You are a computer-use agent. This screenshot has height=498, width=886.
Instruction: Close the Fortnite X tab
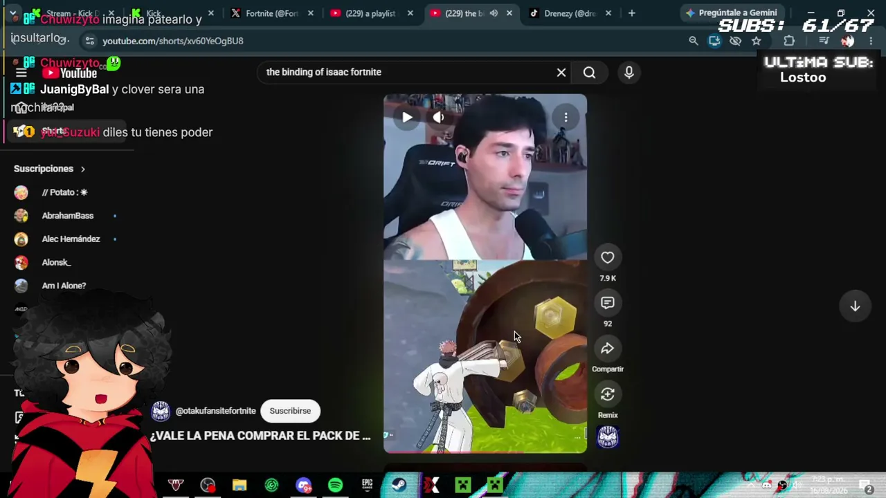click(310, 13)
